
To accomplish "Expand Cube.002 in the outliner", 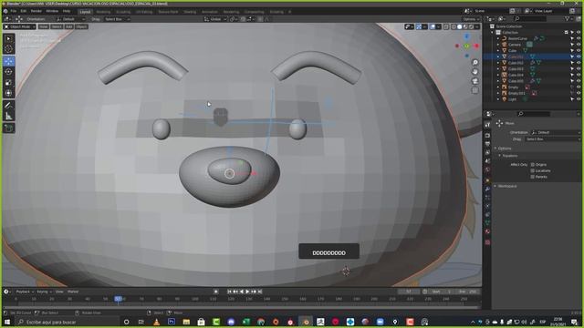I will coord(498,63).
